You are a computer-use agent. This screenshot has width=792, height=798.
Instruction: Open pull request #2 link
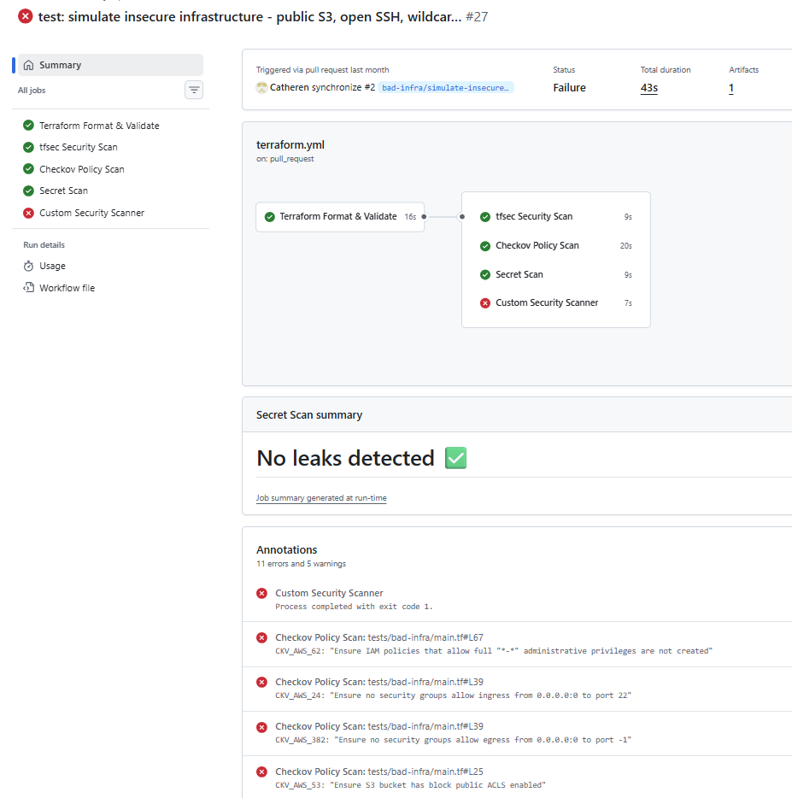[x=370, y=87]
